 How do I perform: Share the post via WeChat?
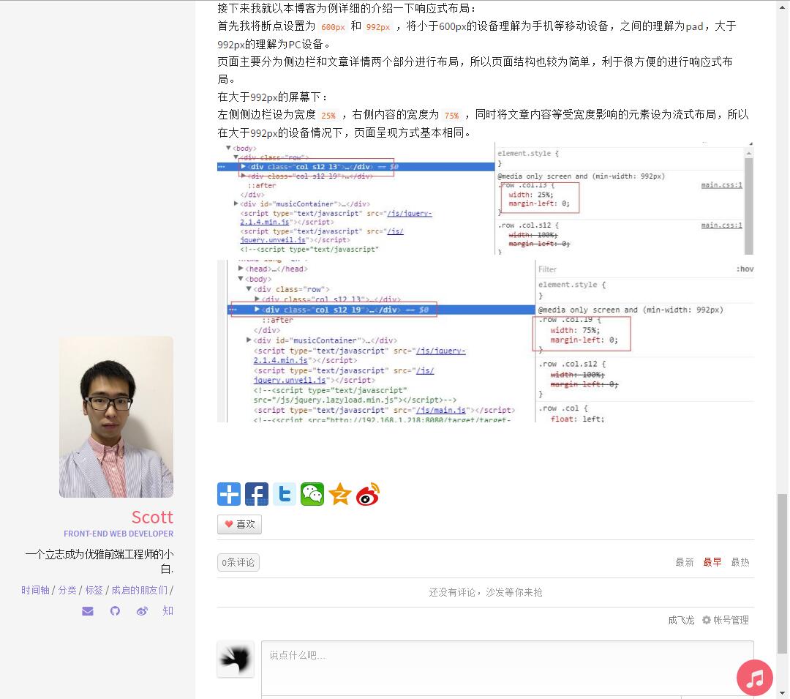coord(312,495)
